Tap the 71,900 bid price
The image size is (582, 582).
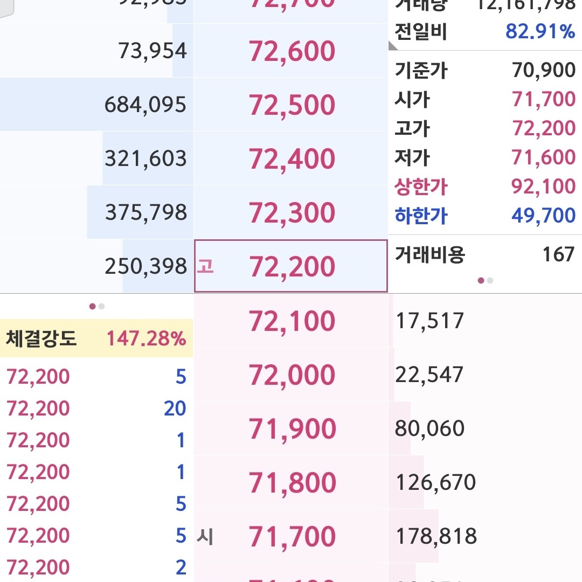tap(292, 429)
